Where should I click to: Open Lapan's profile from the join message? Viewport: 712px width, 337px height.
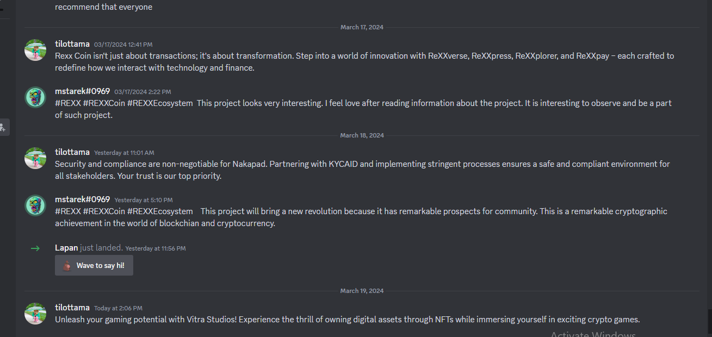click(66, 248)
